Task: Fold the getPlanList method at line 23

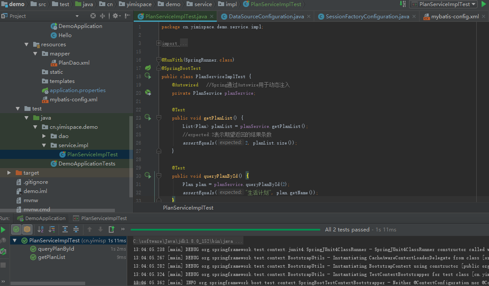Action: (x=159, y=118)
